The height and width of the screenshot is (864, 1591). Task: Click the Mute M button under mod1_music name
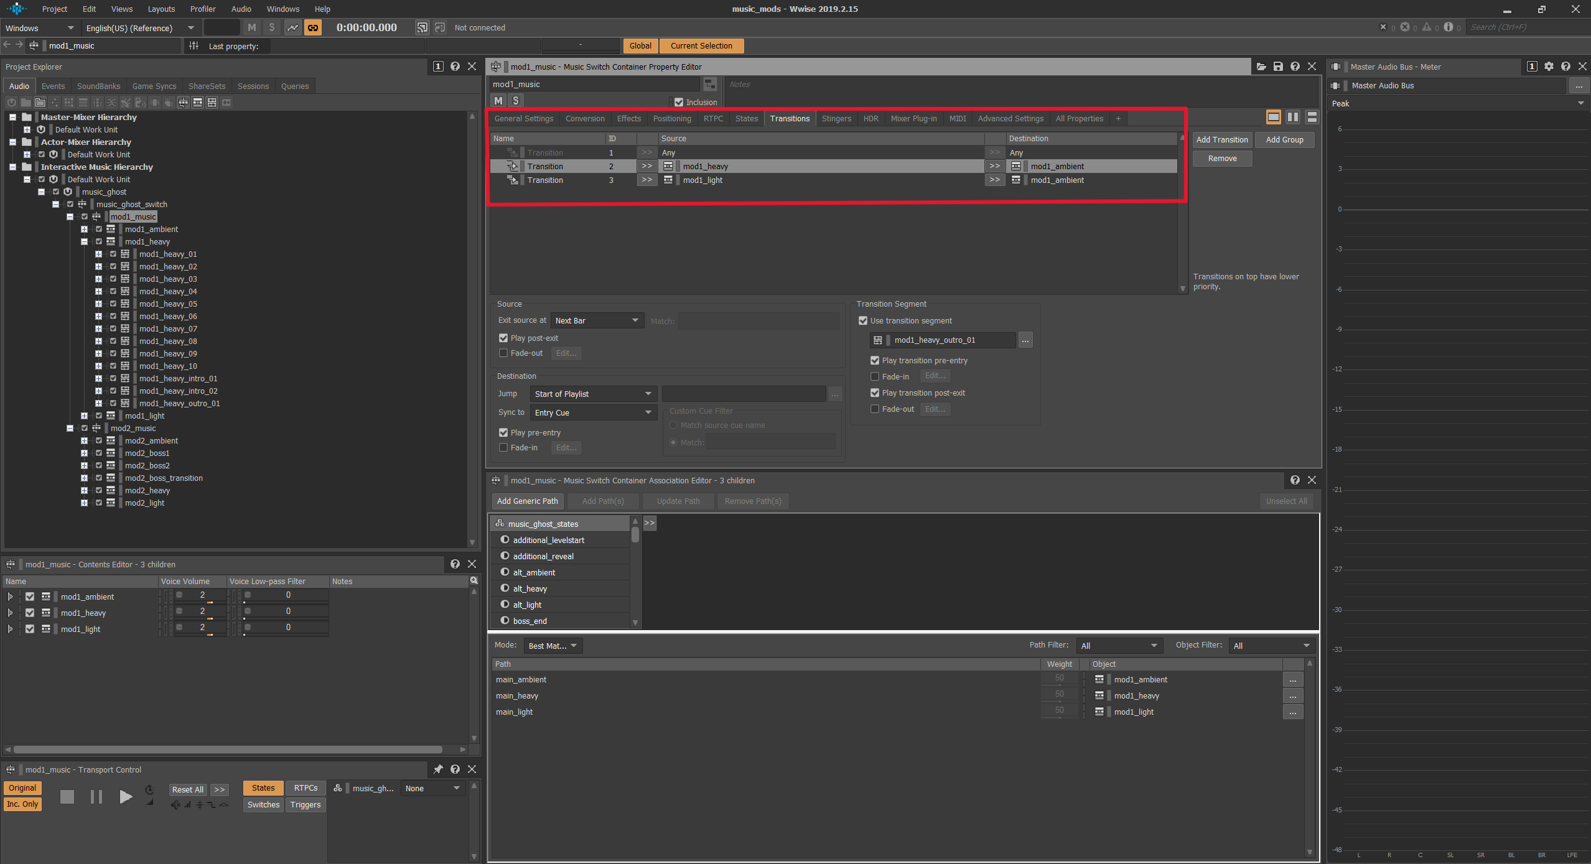pos(498,100)
